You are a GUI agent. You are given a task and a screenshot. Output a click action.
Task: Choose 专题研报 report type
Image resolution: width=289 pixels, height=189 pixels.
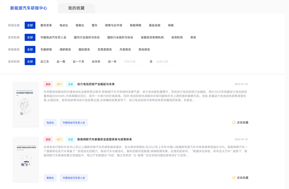tap(46, 50)
